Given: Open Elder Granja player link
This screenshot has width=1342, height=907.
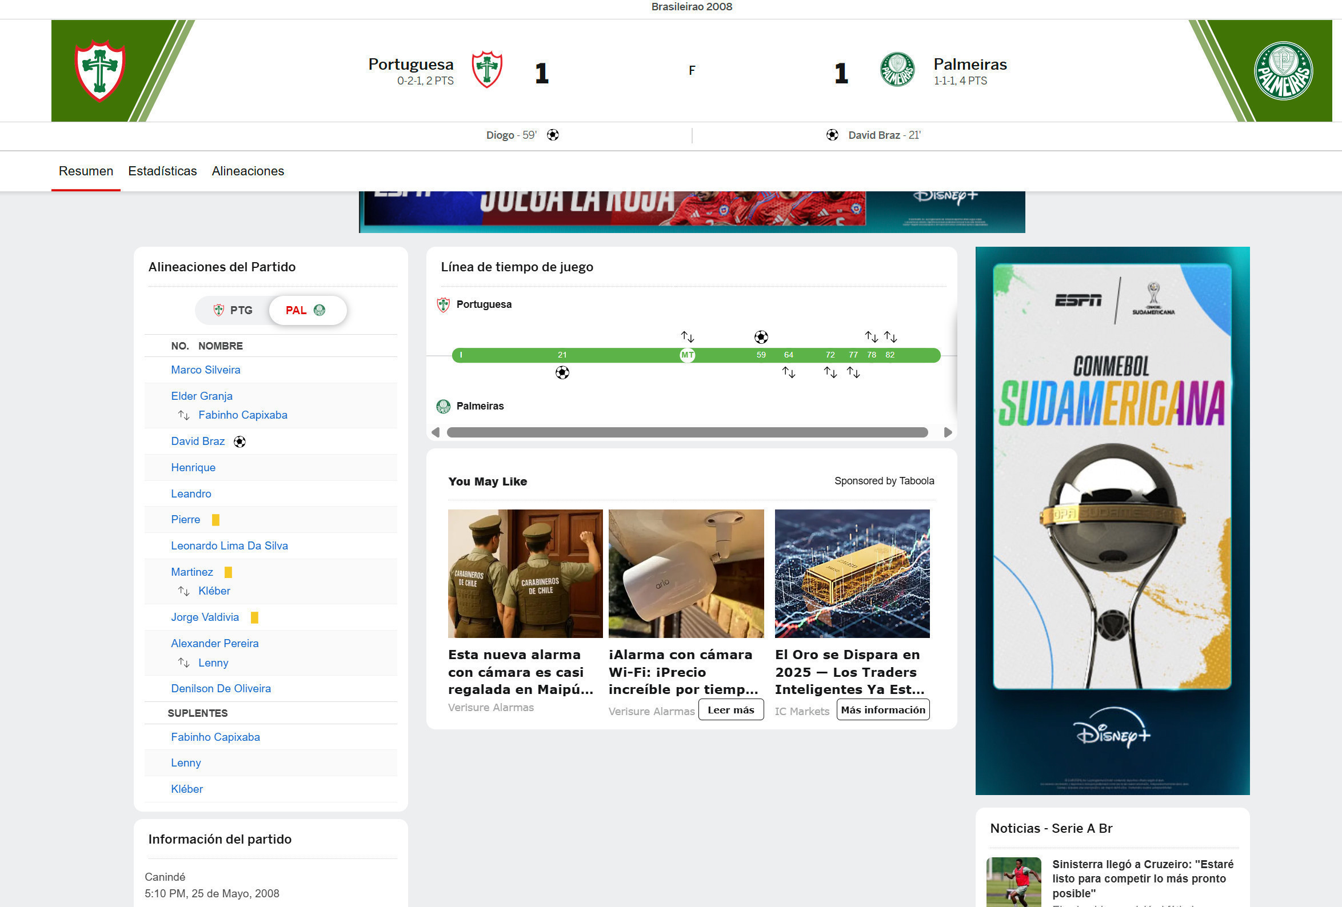Looking at the screenshot, I should (202, 396).
